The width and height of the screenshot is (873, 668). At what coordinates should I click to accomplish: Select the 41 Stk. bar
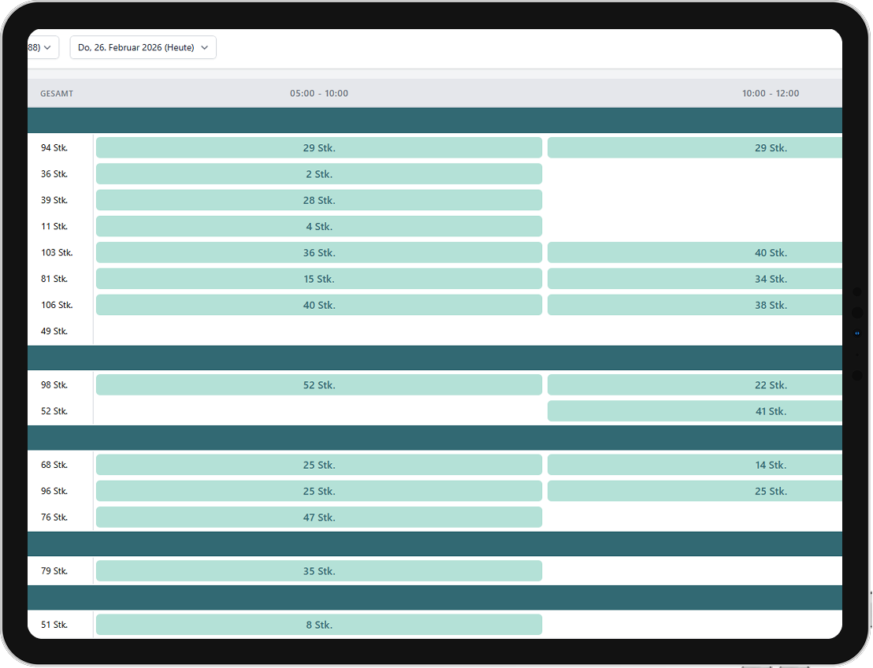695,411
